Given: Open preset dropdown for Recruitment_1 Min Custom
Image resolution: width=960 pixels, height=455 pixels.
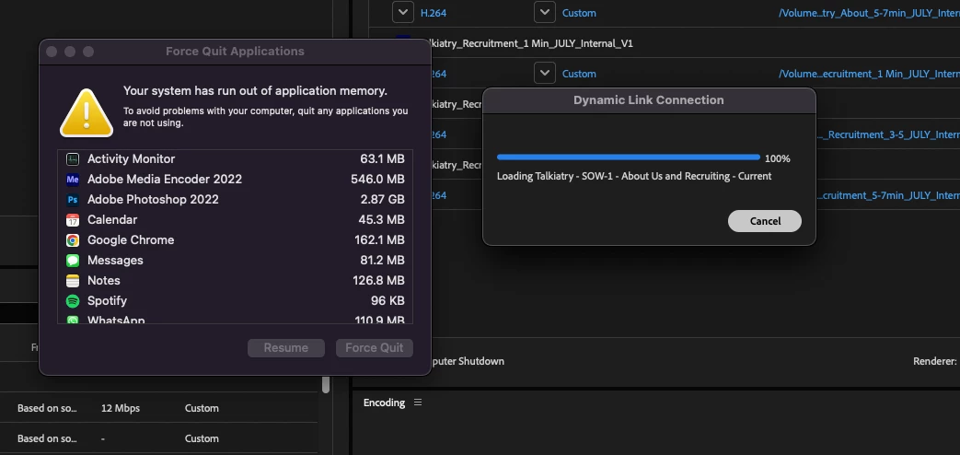Looking at the screenshot, I should [544, 74].
